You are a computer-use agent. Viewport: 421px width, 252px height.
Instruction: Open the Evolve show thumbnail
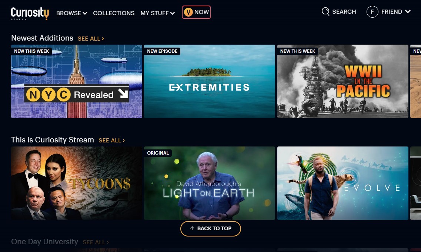(343, 183)
